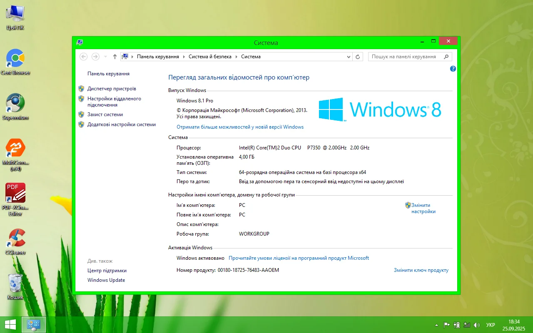Switch the УКР keyboard language indicator
Viewport: 533px width, 333px height.
coord(491,325)
